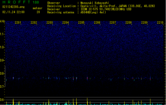Click the kHz axis unit label
This screenshot has height=105, width=166.
pos(2,21)
